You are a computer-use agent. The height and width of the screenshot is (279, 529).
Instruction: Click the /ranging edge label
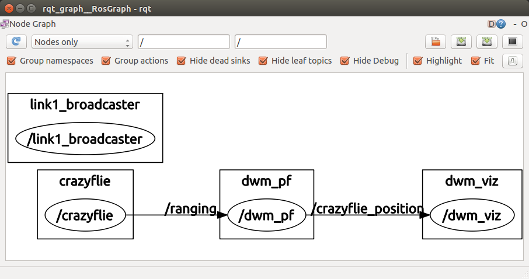[x=190, y=209]
